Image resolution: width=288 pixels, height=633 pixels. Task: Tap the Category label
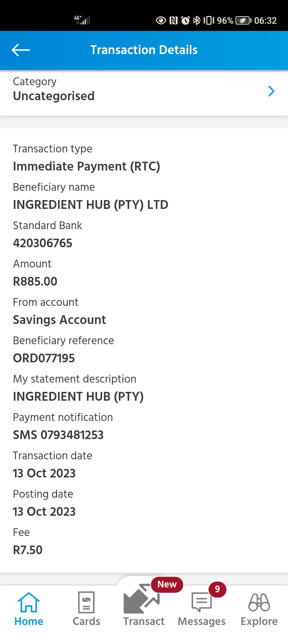point(35,82)
